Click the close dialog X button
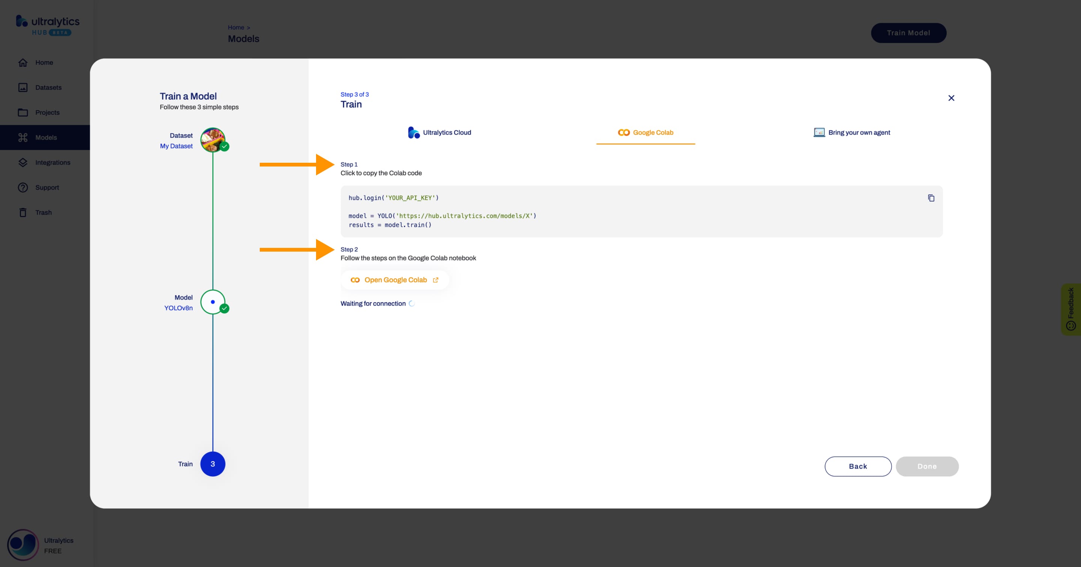 click(951, 98)
